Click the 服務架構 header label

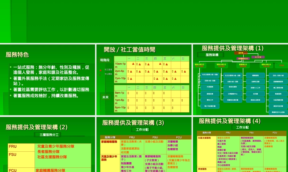point(213,54)
